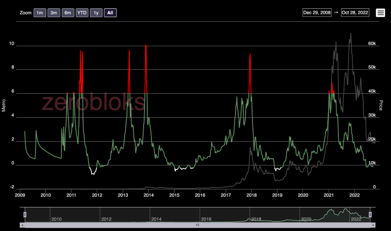Click the 2016 navigator label

pos(206,219)
